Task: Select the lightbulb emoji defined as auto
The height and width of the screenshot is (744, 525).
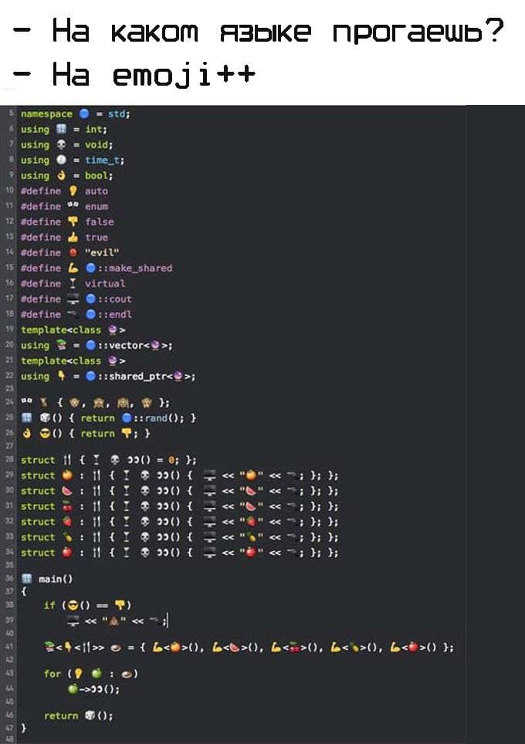Action: click(73, 191)
